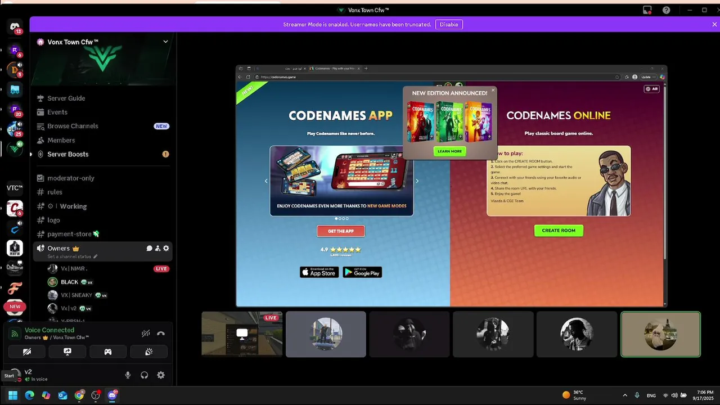Image resolution: width=720 pixels, height=405 pixels.
Task: Open voice connection signal details icon
Action: 15,334
